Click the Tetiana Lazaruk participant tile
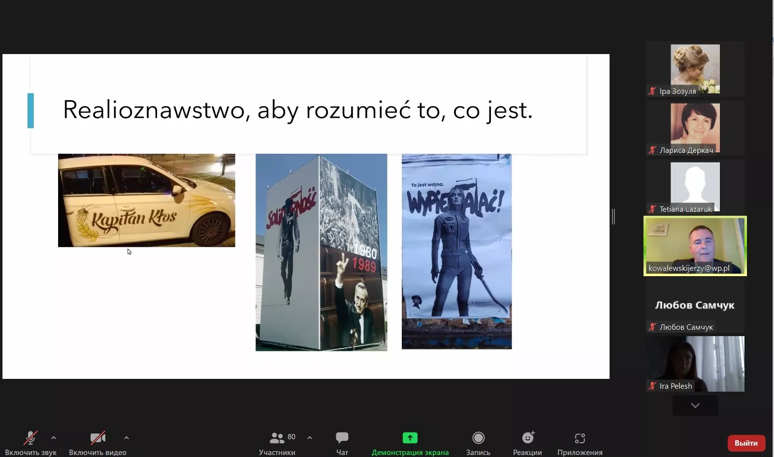 point(695,187)
